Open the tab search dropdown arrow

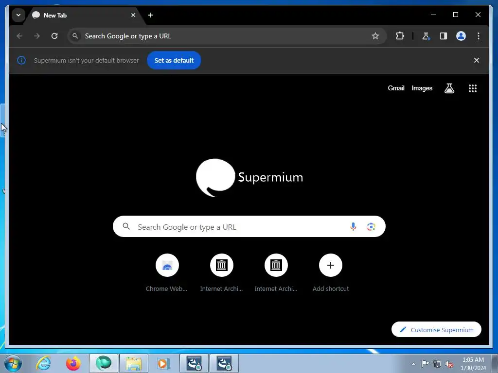(18, 15)
